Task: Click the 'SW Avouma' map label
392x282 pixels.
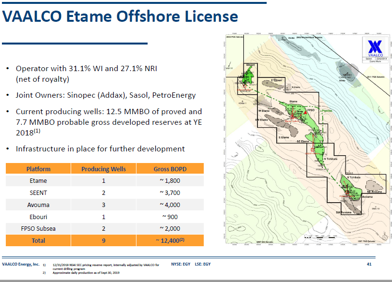Action: (x=344, y=212)
